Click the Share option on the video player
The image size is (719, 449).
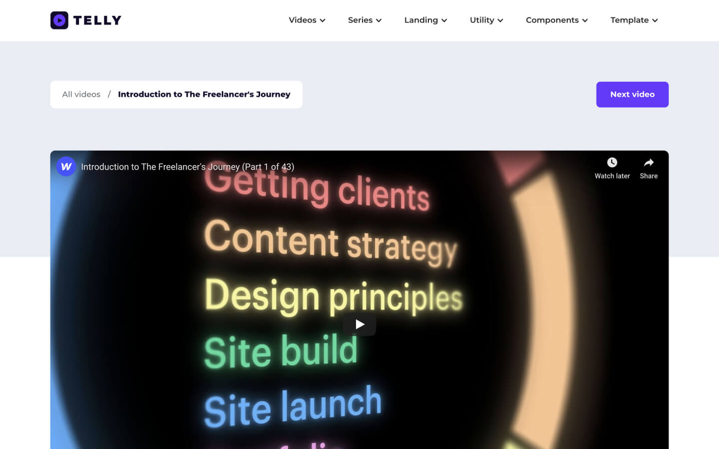click(649, 168)
